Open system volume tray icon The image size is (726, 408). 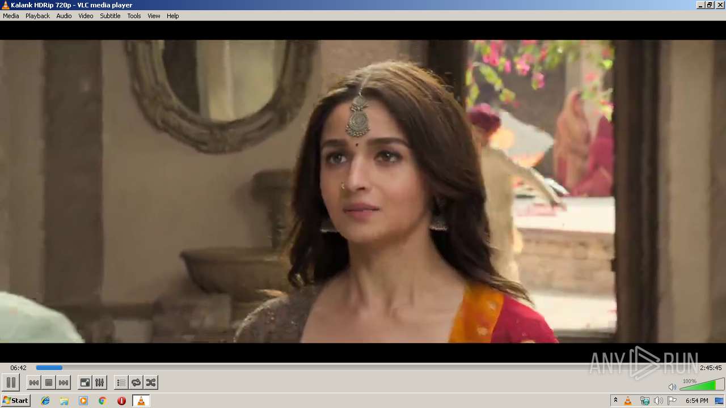tap(658, 401)
